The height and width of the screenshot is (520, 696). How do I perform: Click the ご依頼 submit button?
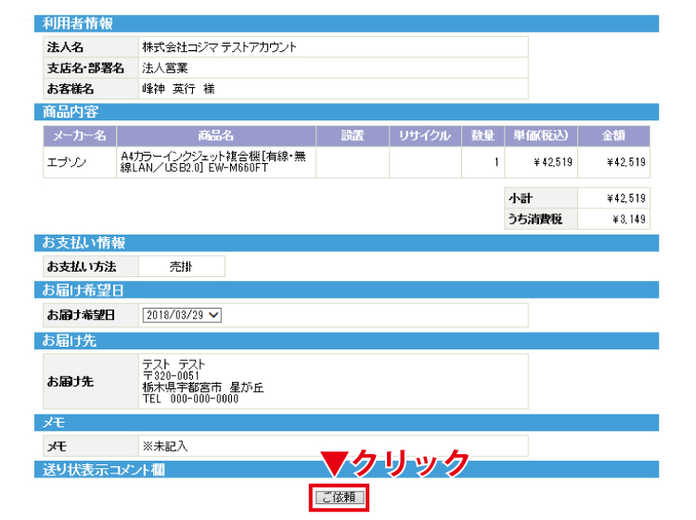click(339, 498)
